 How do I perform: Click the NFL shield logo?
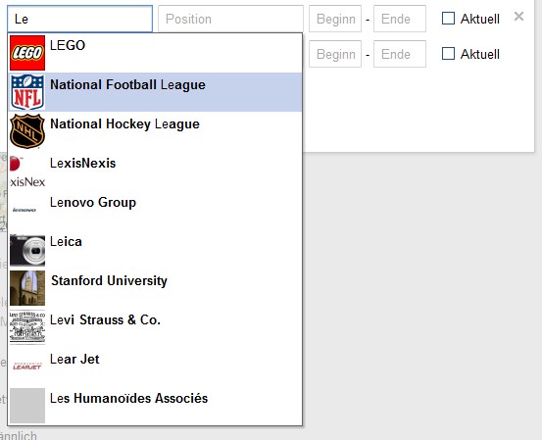[x=27, y=92]
